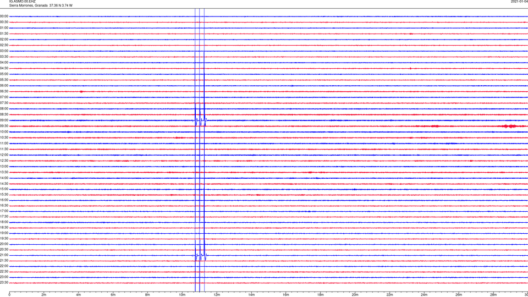
Task: Pick the small red blip on the 06:30 trace
Action: click(81, 92)
